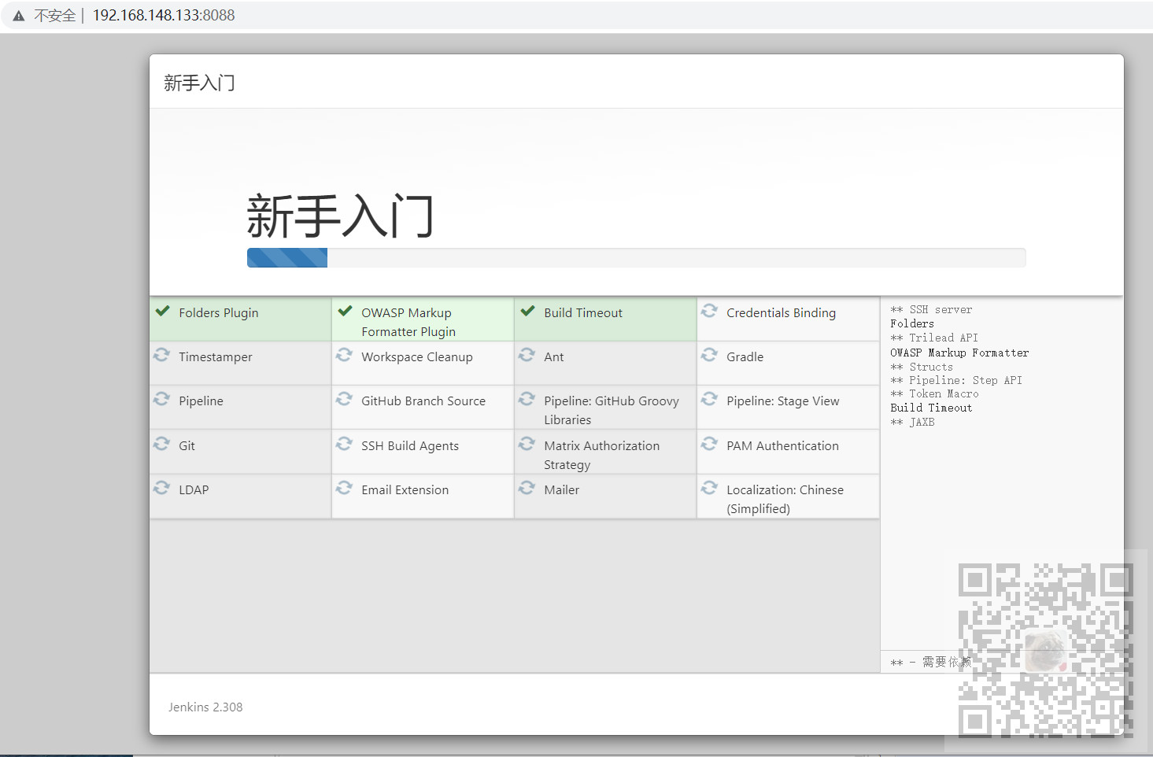Click the pending icon for SSH Build Agents
The height and width of the screenshot is (757, 1153).
(x=344, y=444)
